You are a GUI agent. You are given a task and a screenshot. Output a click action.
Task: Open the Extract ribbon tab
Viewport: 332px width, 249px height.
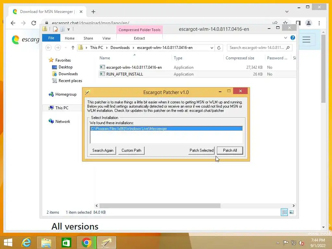click(x=139, y=38)
